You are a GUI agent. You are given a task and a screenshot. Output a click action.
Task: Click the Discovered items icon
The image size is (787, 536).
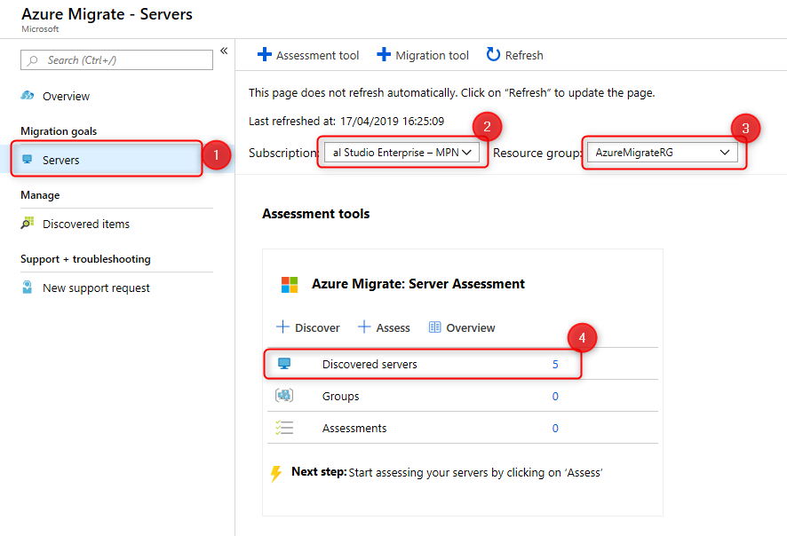coord(28,223)
